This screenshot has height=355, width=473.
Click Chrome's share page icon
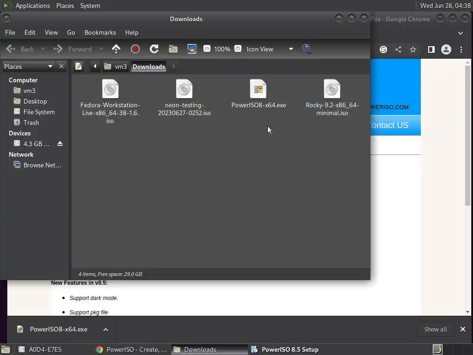398,49
